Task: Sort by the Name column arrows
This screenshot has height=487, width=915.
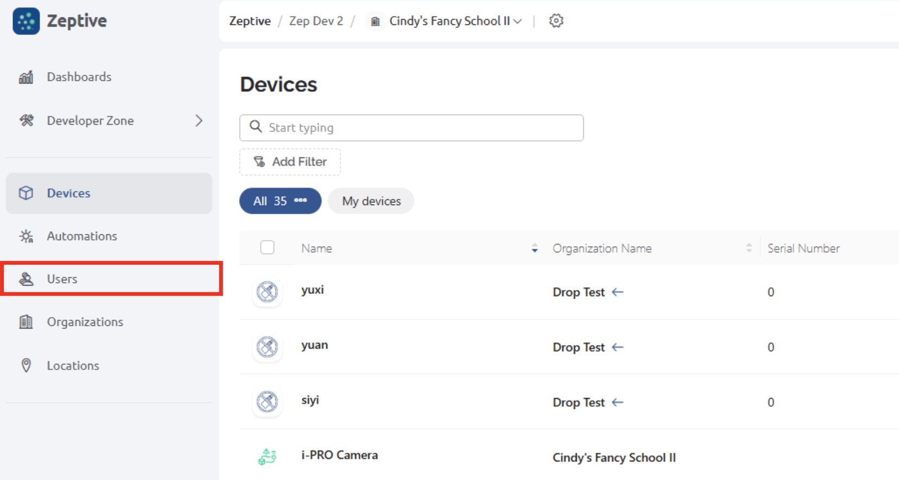Action: click(534, 248)
